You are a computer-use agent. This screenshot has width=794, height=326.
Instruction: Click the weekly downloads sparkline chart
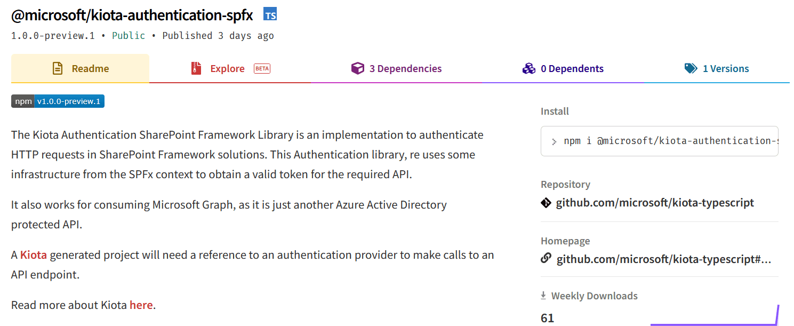pyautogui.click(x=715, y=315)
